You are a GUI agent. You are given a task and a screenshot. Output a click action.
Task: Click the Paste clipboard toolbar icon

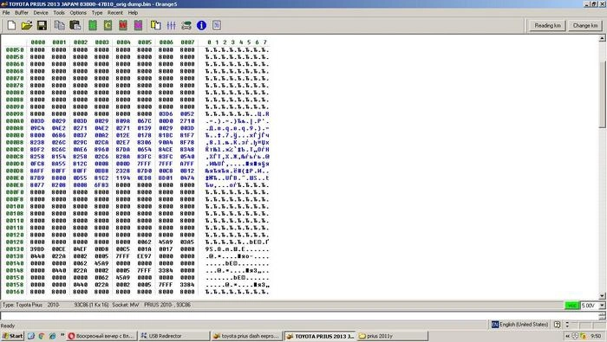pos(75,25)
